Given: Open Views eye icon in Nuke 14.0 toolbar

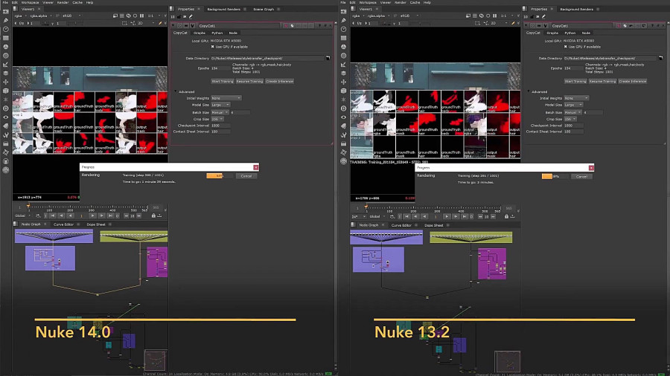Looking at the screenshot, I should tap(5, 117).
